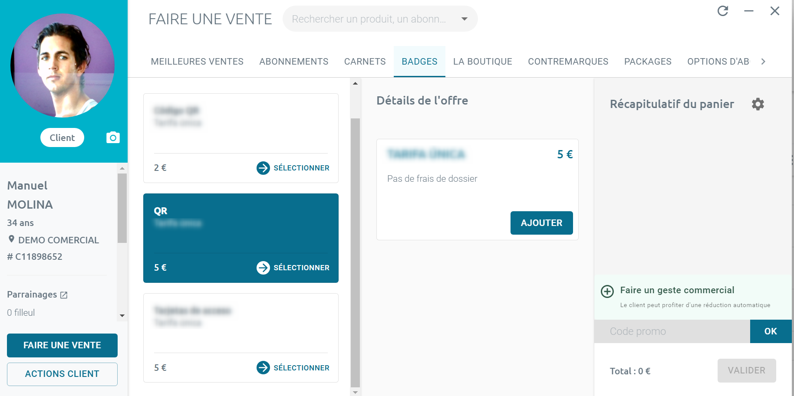
Task: Open the La Boutique tab
Action: click(482, 62)
